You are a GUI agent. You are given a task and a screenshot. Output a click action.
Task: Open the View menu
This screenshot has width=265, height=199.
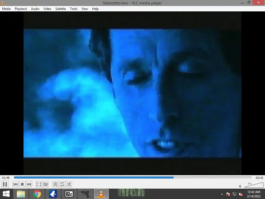coord(85,9)
